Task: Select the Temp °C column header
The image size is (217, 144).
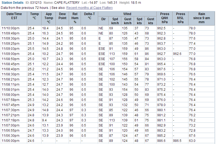Action: (x=35, y=16)
